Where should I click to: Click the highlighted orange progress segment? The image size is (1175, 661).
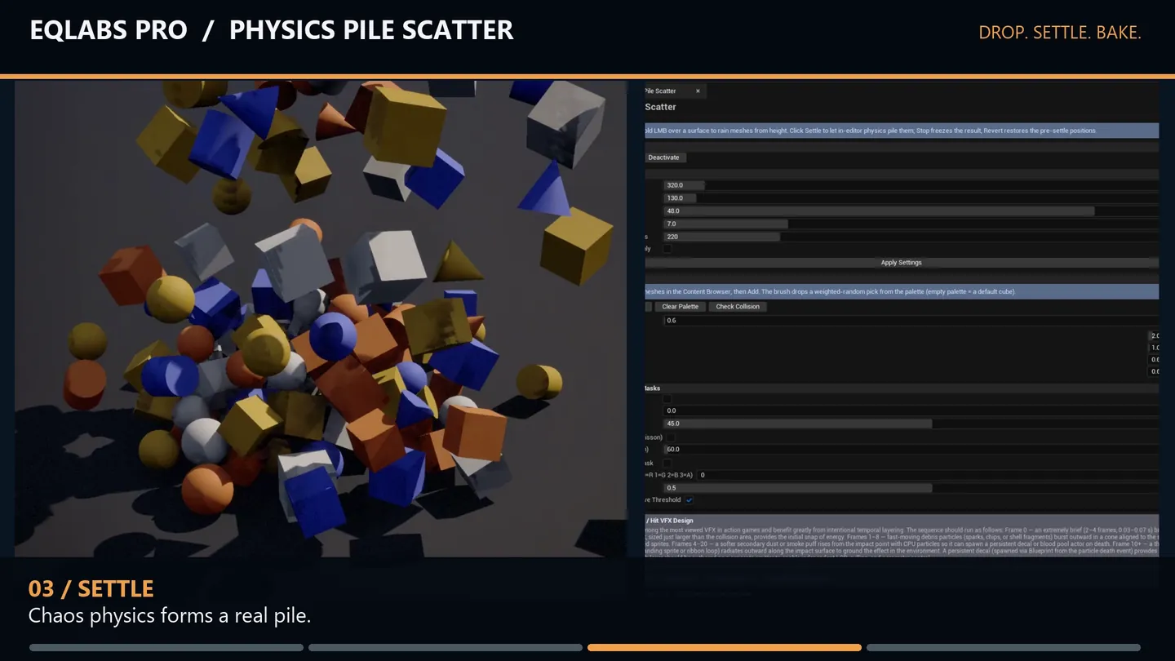click(725, 648)
